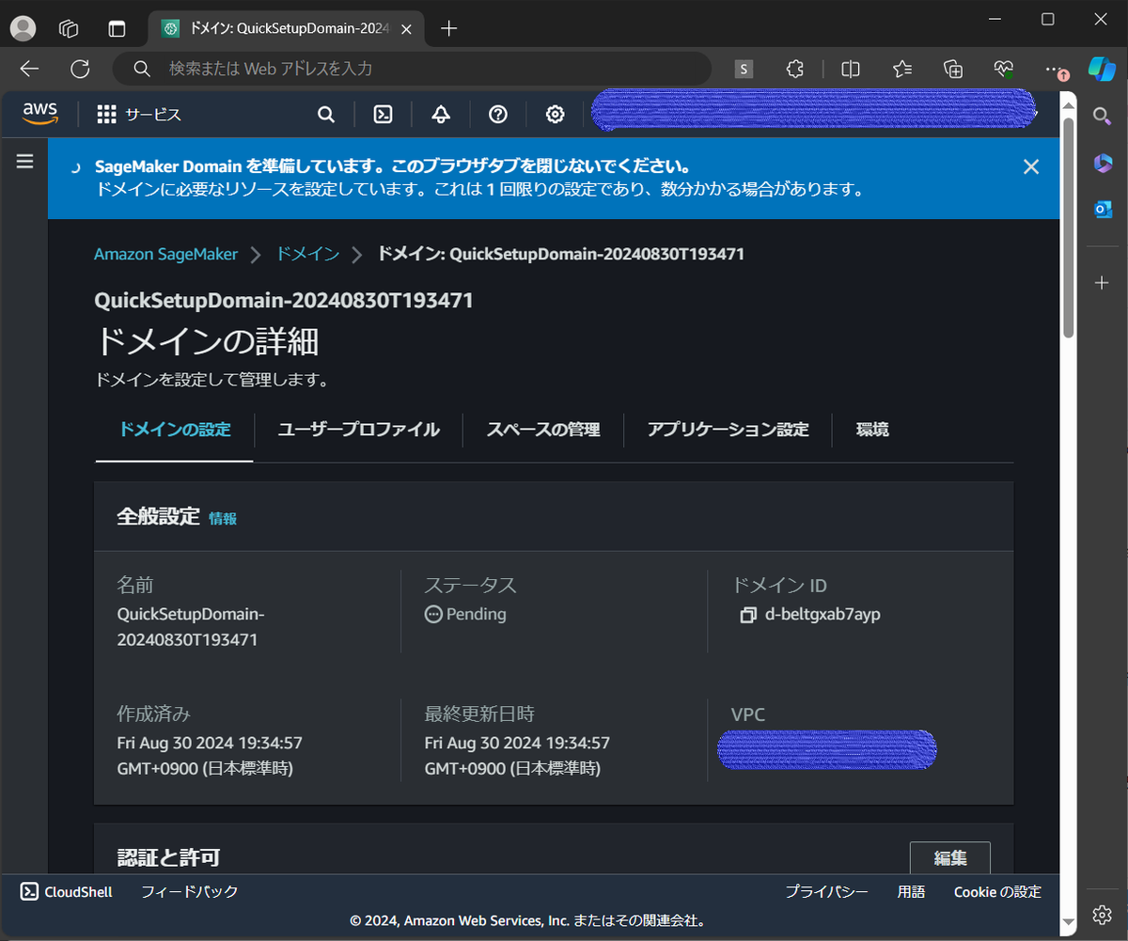This screenshot has height=941, width=1128.
Task: Click the Pending status indicator
Action: (x=465, y=614)
